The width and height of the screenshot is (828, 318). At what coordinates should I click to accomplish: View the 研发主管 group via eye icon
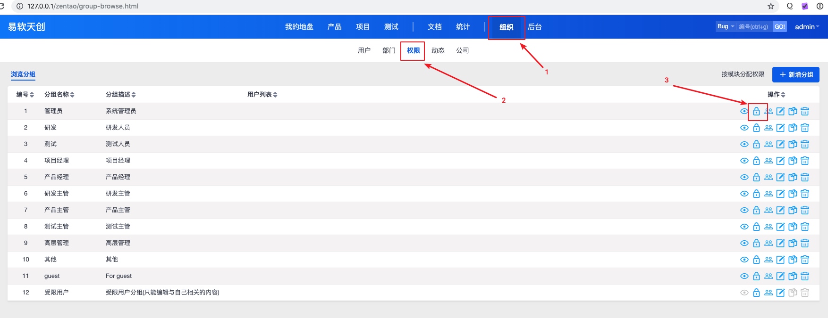(x=744, y=194)
